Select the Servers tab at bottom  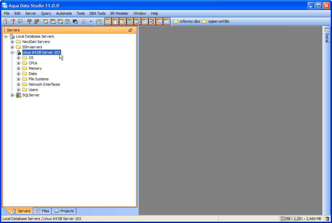21,211
